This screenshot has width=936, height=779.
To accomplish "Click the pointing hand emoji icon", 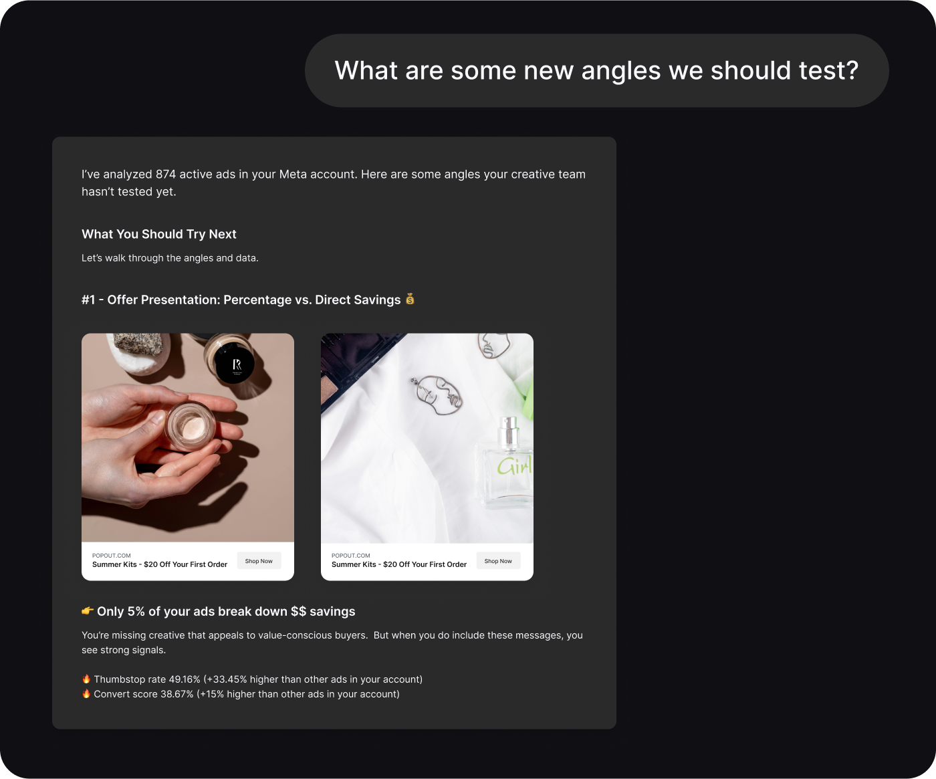I will pyautogui.click(x=88, y=610).
